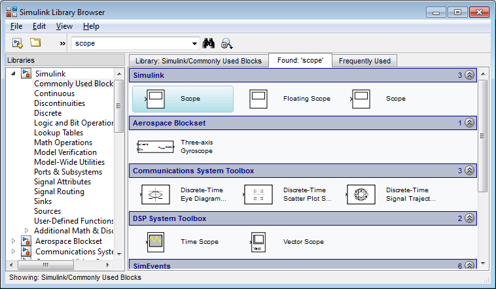Screen dimensions: 496x289
Task: Click the open folder toolbar icon
Action: 35,42
